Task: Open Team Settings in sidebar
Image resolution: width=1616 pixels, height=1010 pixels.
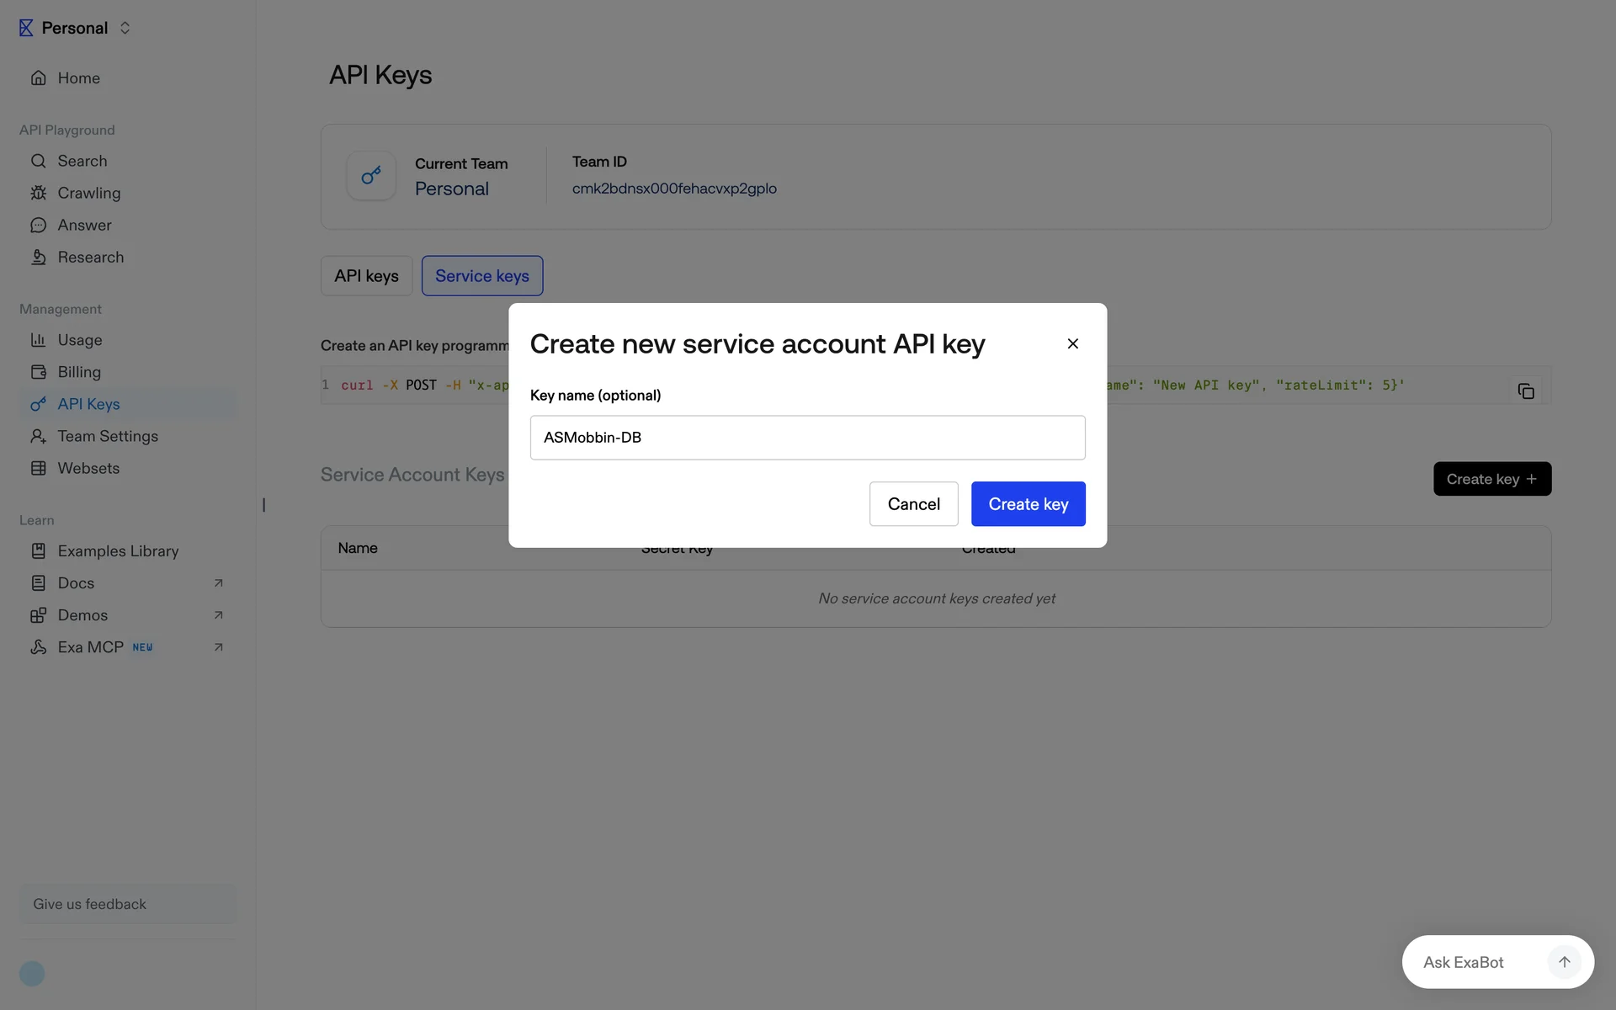Action: pyautogui.click(x=108, y=436)
